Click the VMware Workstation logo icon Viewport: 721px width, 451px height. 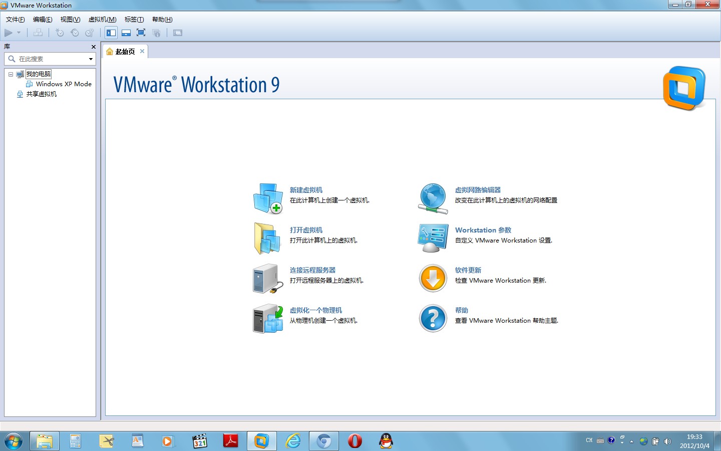684,88
